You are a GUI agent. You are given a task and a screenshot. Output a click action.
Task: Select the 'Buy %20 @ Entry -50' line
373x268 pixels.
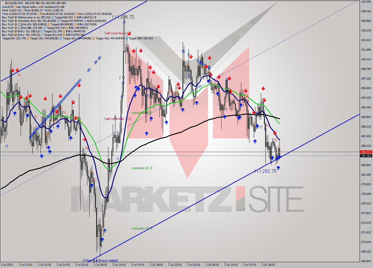tap(43, 35)
